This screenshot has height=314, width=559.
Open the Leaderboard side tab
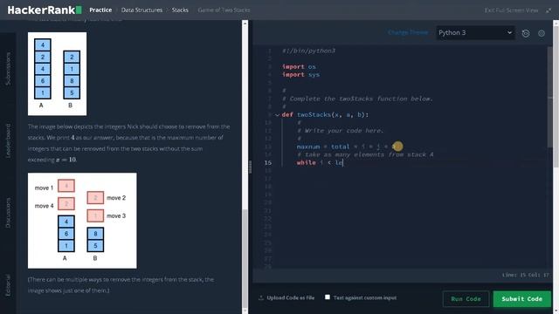coord(8,140)
